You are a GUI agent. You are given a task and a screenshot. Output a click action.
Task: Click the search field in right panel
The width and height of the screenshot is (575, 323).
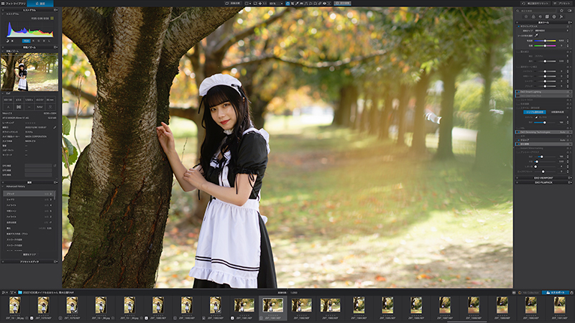coord(537,11)
